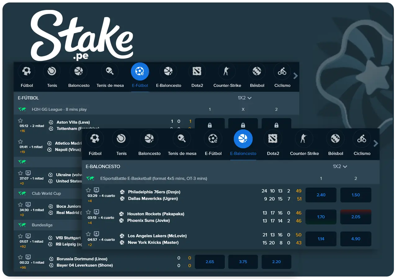Screen dimensions: 397x279
Task: Favorite the Aston Villa (Lava) match
Action: coord(20,121)
